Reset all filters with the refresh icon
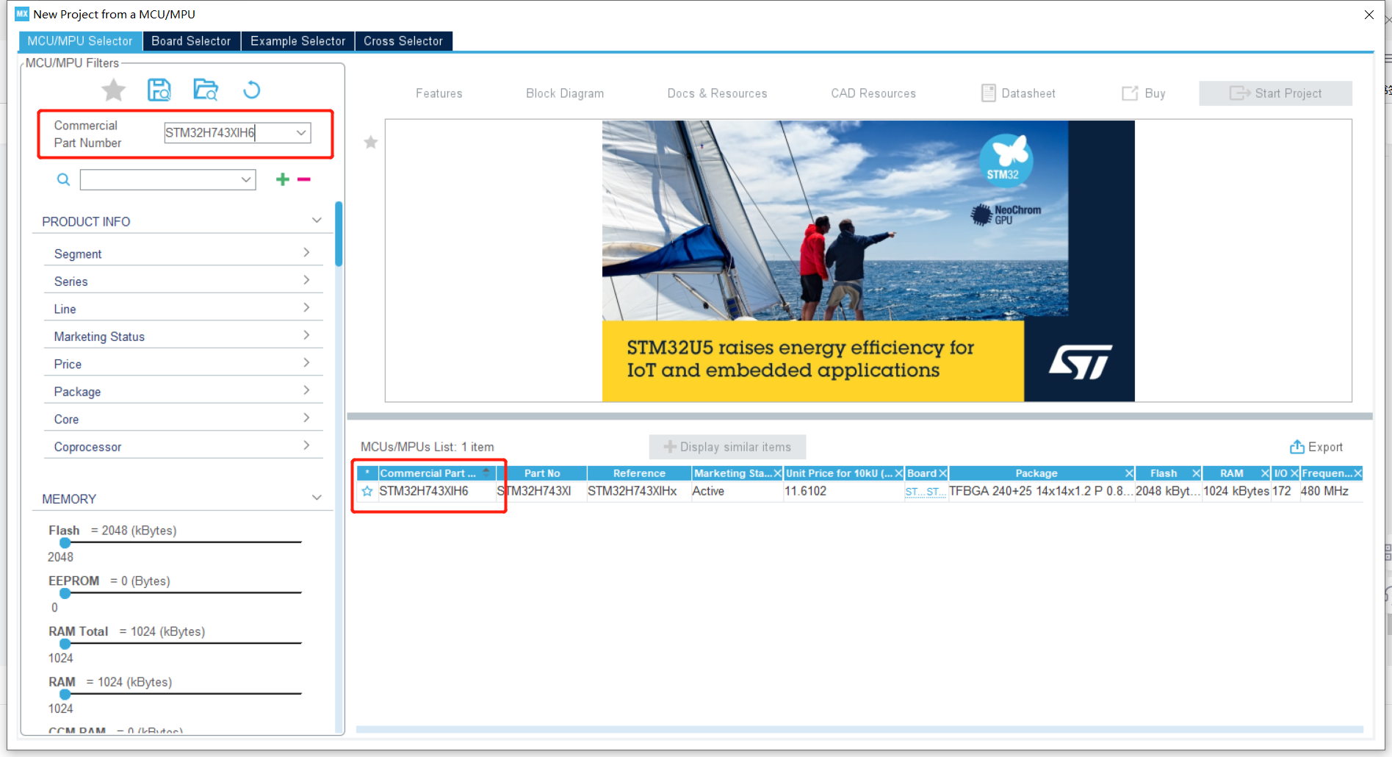Image resolution: width=1392 pixels, height=757 pixels. pos(251,90)
